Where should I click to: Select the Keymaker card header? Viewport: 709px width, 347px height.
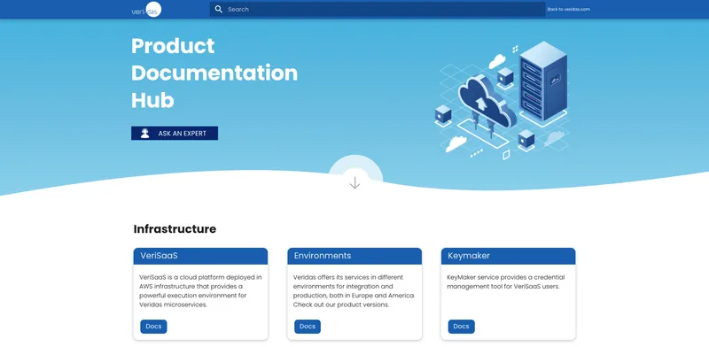pyautogui.click(x=508, y=256)
